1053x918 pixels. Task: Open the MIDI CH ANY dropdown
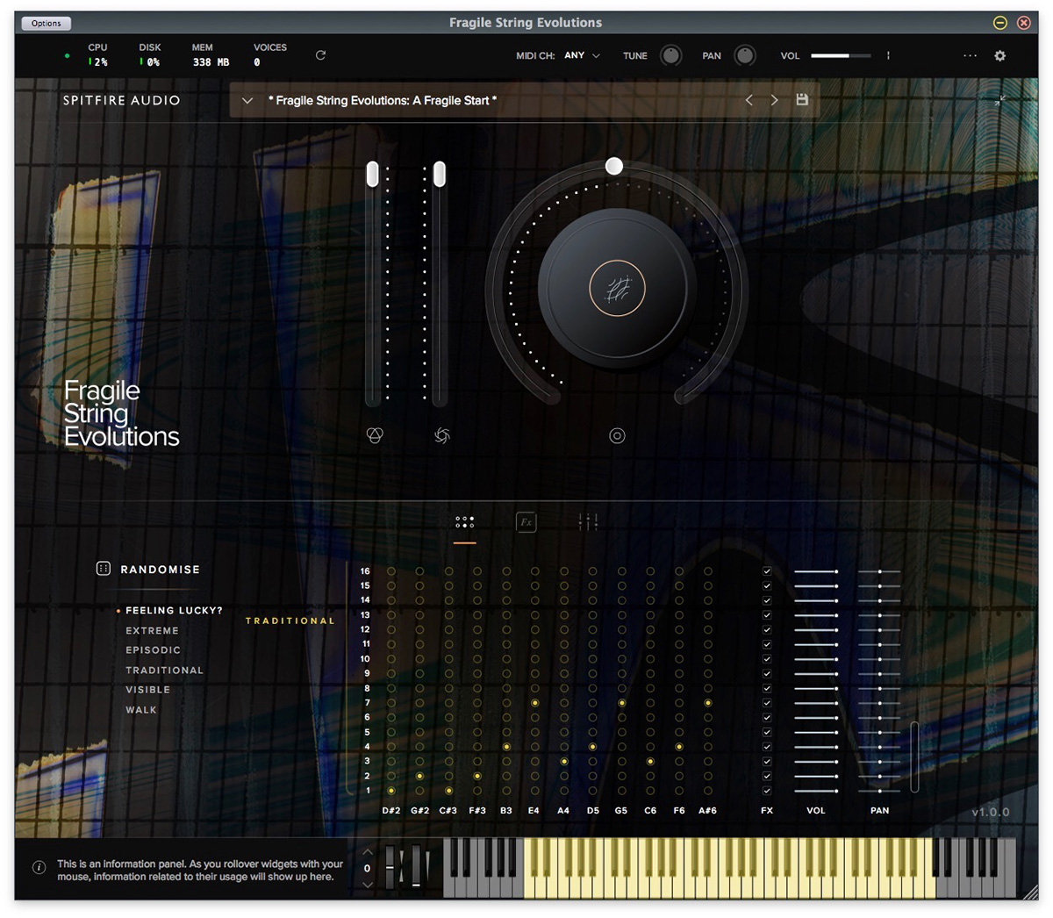point(581,54)
